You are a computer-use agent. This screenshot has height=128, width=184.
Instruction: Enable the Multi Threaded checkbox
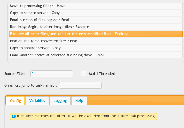pyautogui.click(x=84, y=73)
